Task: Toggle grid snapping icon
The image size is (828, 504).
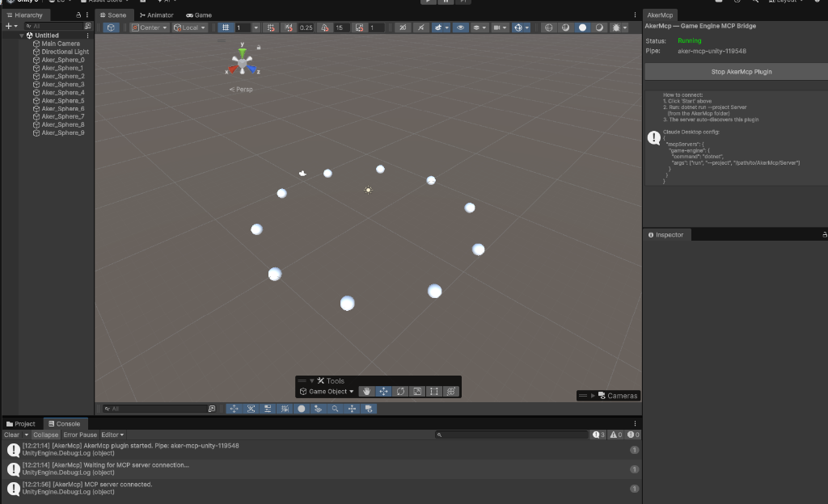Action: (x=271, y=27)
